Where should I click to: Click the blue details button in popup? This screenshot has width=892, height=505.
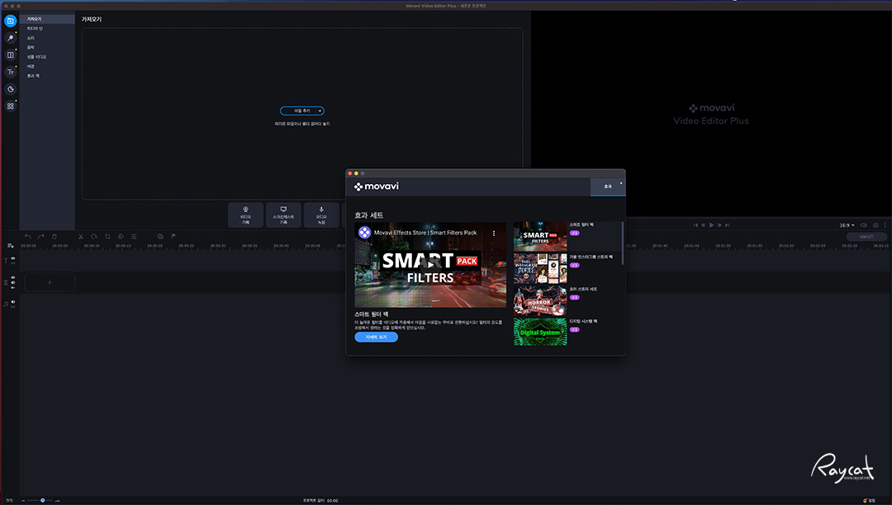point(376,337)
